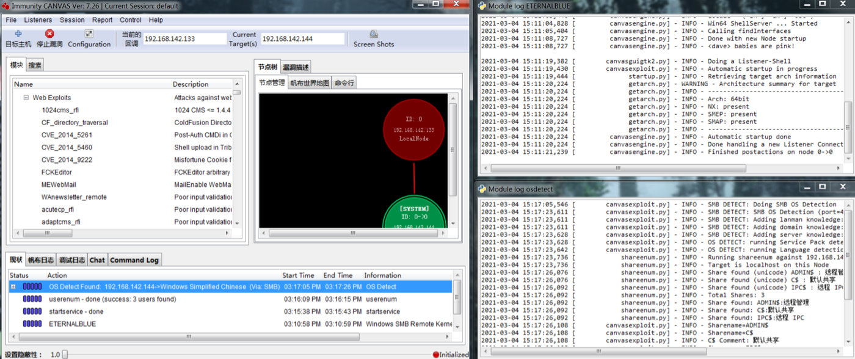Click the 当前的回调 callback IP field
The width and height of the screenshot is (855, 359).
pyautogui.click(x=185, y=38)
